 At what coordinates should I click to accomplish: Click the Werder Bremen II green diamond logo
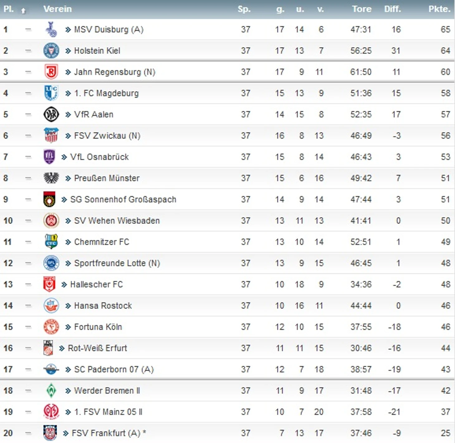click(51, 391)
